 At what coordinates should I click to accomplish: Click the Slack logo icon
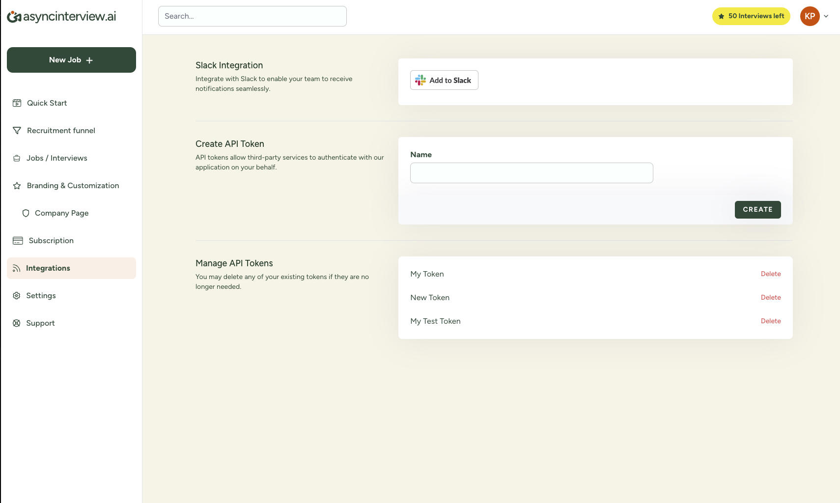pyautogui.click(x=420, y=80)
